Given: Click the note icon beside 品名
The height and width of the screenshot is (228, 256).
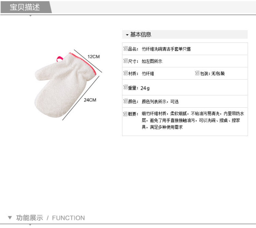Looking at the screenshot, I should (125, 49).
